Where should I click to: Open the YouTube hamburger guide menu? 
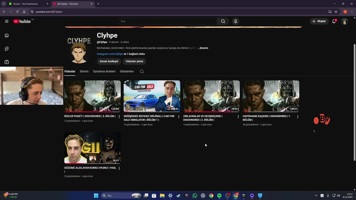7,21
